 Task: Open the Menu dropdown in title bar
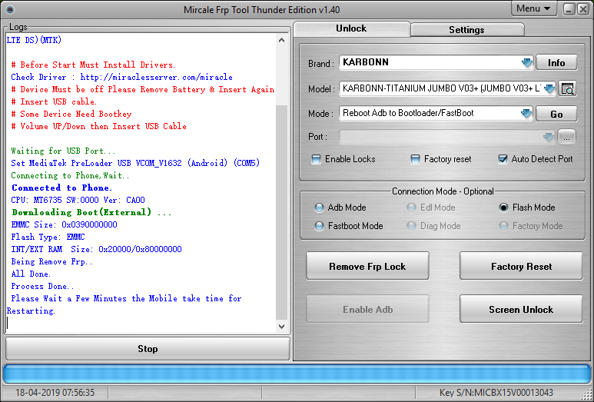(x=534, y=8)
